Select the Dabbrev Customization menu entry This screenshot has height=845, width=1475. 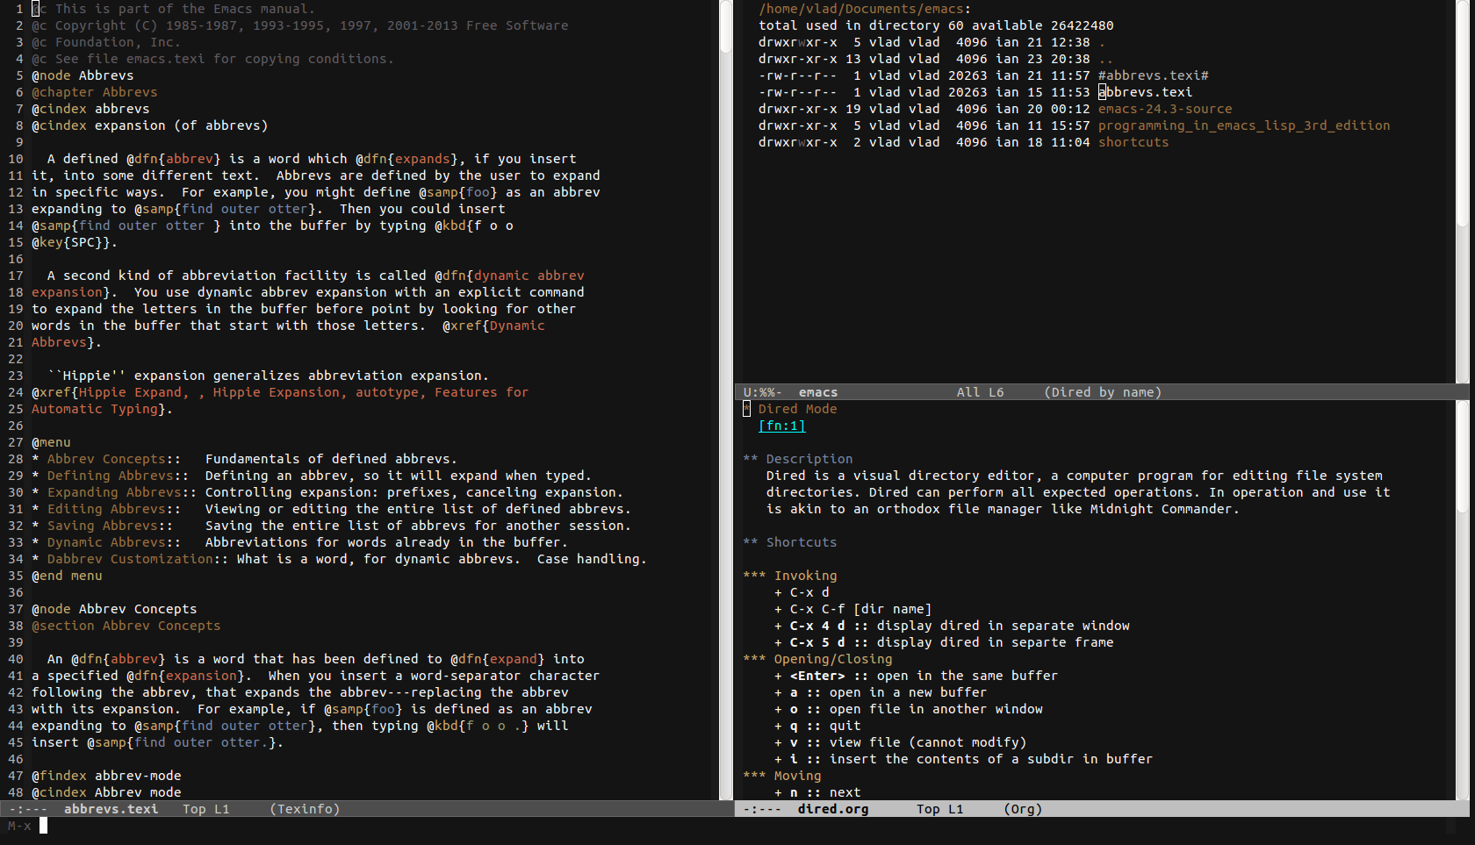click(130, 559)
